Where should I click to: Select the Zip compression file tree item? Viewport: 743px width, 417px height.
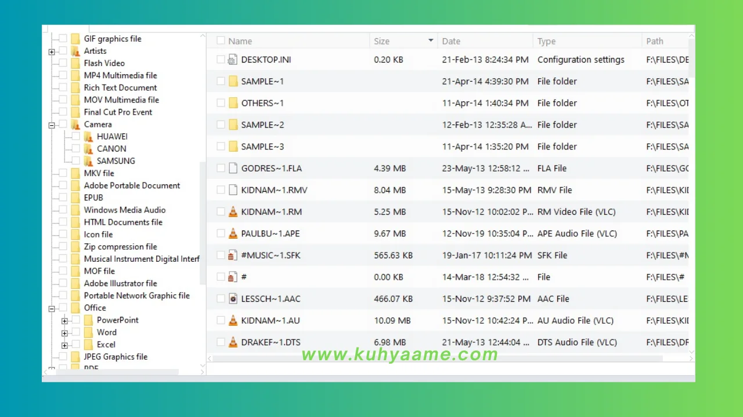(120, 246)
